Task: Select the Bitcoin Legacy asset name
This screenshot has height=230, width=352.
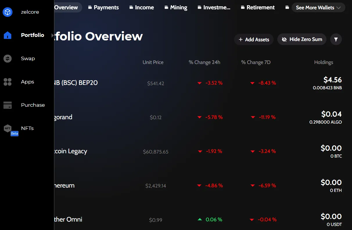Action: tap(71, 151)
